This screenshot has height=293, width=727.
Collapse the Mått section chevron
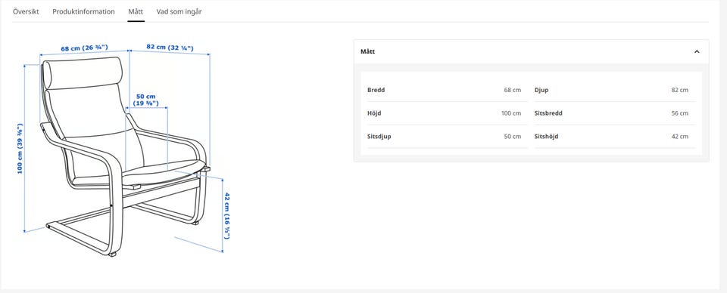coord(697,52)
